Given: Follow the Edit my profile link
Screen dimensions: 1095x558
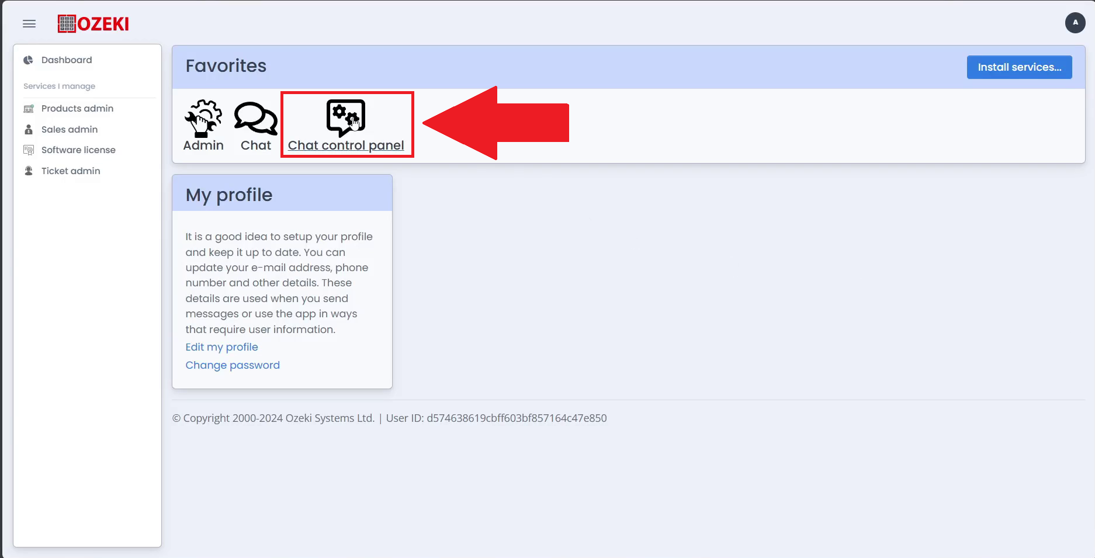Looking at the screenshot, I should pos(221,347).
